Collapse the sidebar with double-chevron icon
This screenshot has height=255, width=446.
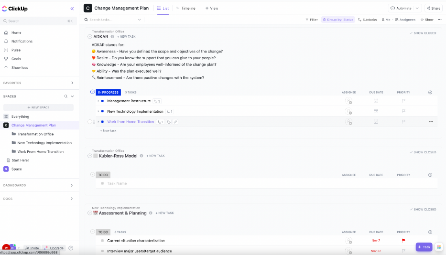pyautogui.click(x=72, y=9)
